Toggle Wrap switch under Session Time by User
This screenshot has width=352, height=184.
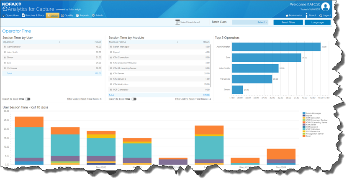(28, 99)
